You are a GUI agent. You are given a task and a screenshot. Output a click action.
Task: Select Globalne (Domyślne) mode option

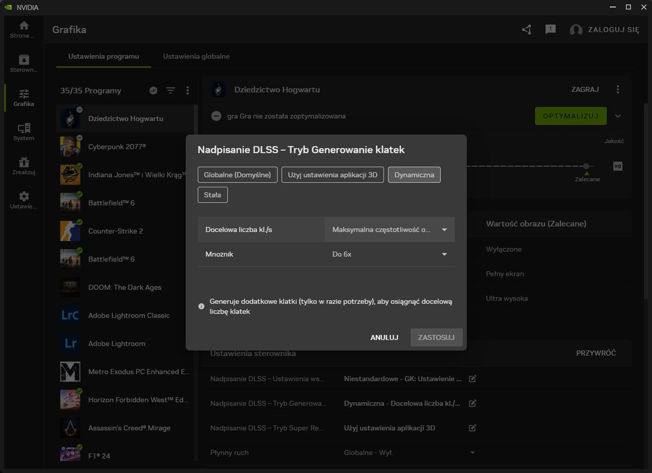coord(237,175)
